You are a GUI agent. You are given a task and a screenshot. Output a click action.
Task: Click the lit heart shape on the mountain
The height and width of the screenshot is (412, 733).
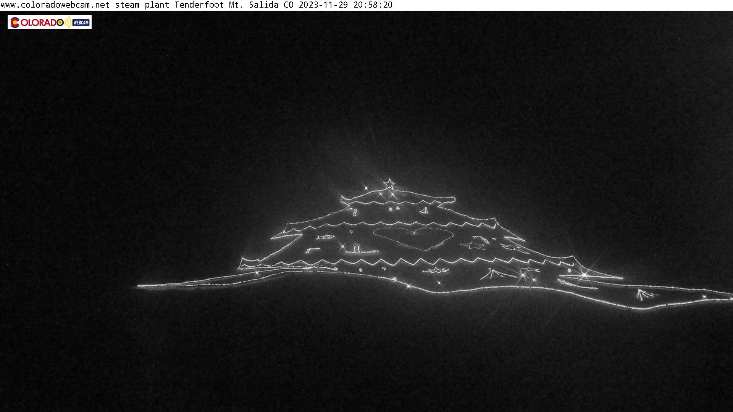coord(413,239)
